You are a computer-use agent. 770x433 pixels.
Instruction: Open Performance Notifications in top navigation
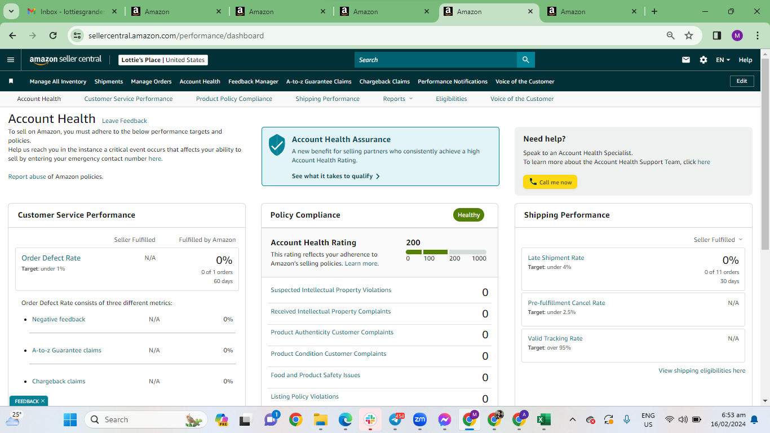(453, 81)
